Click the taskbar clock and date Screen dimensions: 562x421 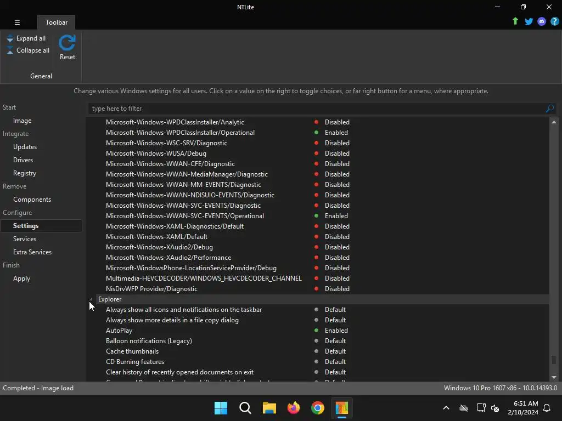(523, 408)
